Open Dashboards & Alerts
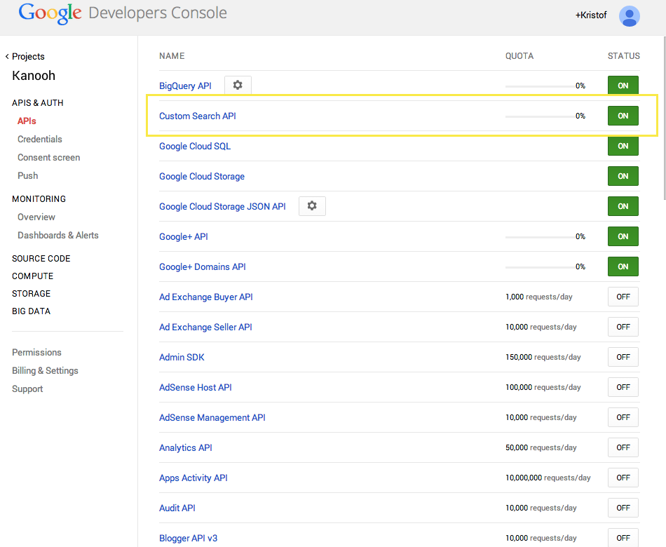 (x=57, y=236)
